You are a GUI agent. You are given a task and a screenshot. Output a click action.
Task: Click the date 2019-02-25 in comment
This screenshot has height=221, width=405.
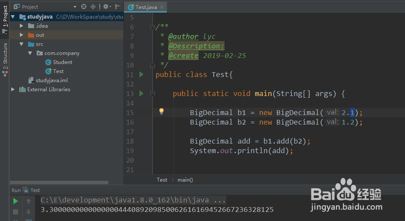[225, 56]
